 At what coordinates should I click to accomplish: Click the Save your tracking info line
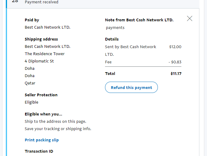pyautogui.click(x=58, y=129)
